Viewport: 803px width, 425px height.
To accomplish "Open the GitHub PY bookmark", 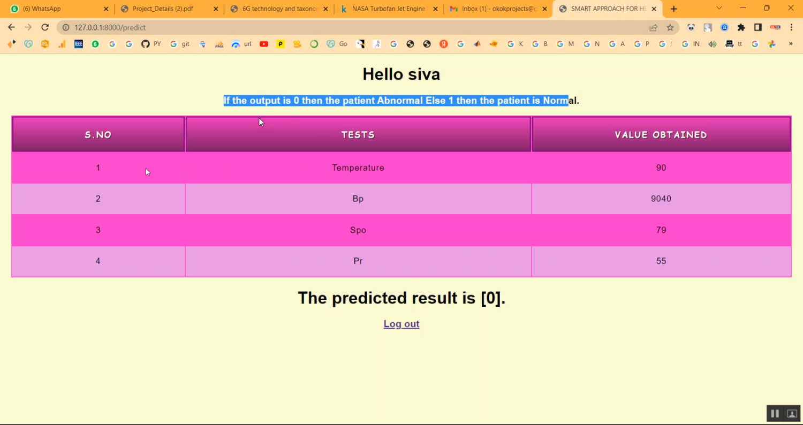I will (150, 44).
